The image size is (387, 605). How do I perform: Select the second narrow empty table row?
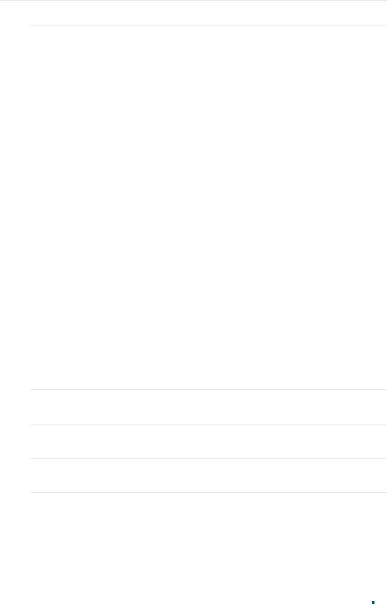point(209,441)
